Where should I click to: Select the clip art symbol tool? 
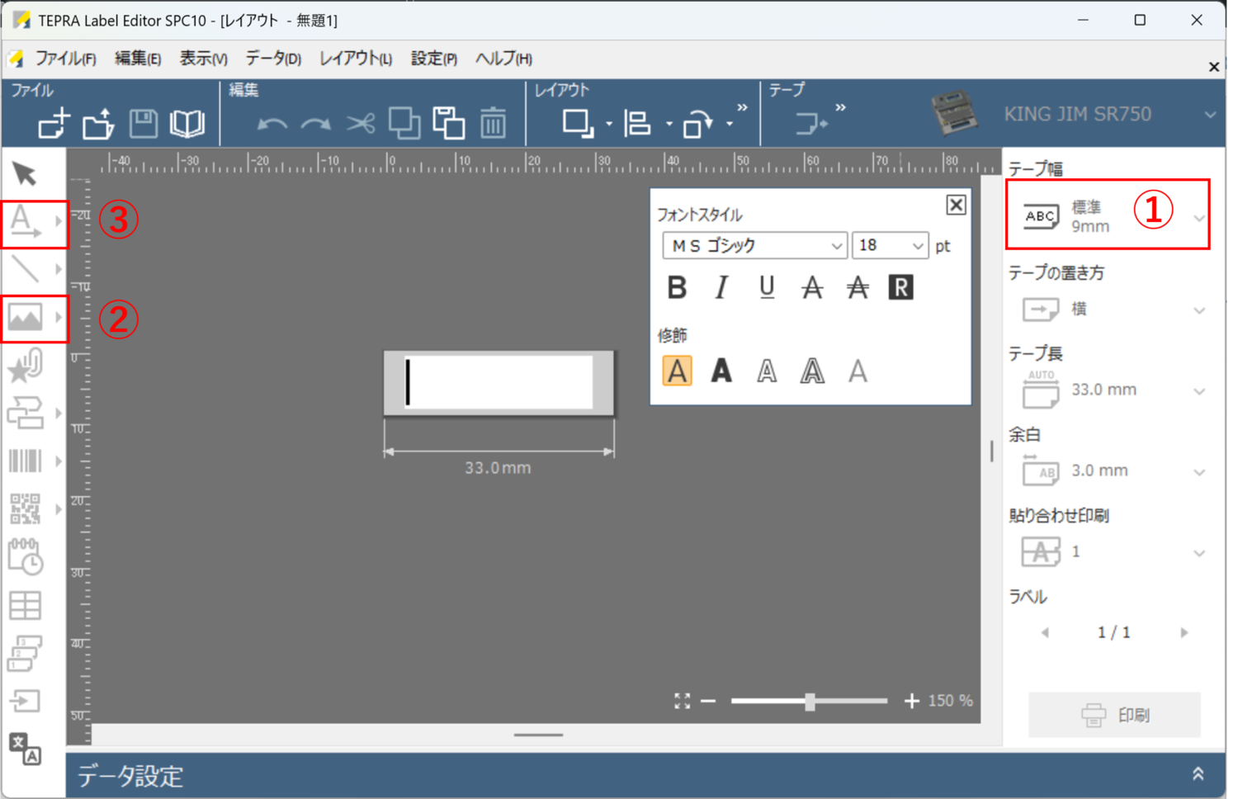(25, 365)
